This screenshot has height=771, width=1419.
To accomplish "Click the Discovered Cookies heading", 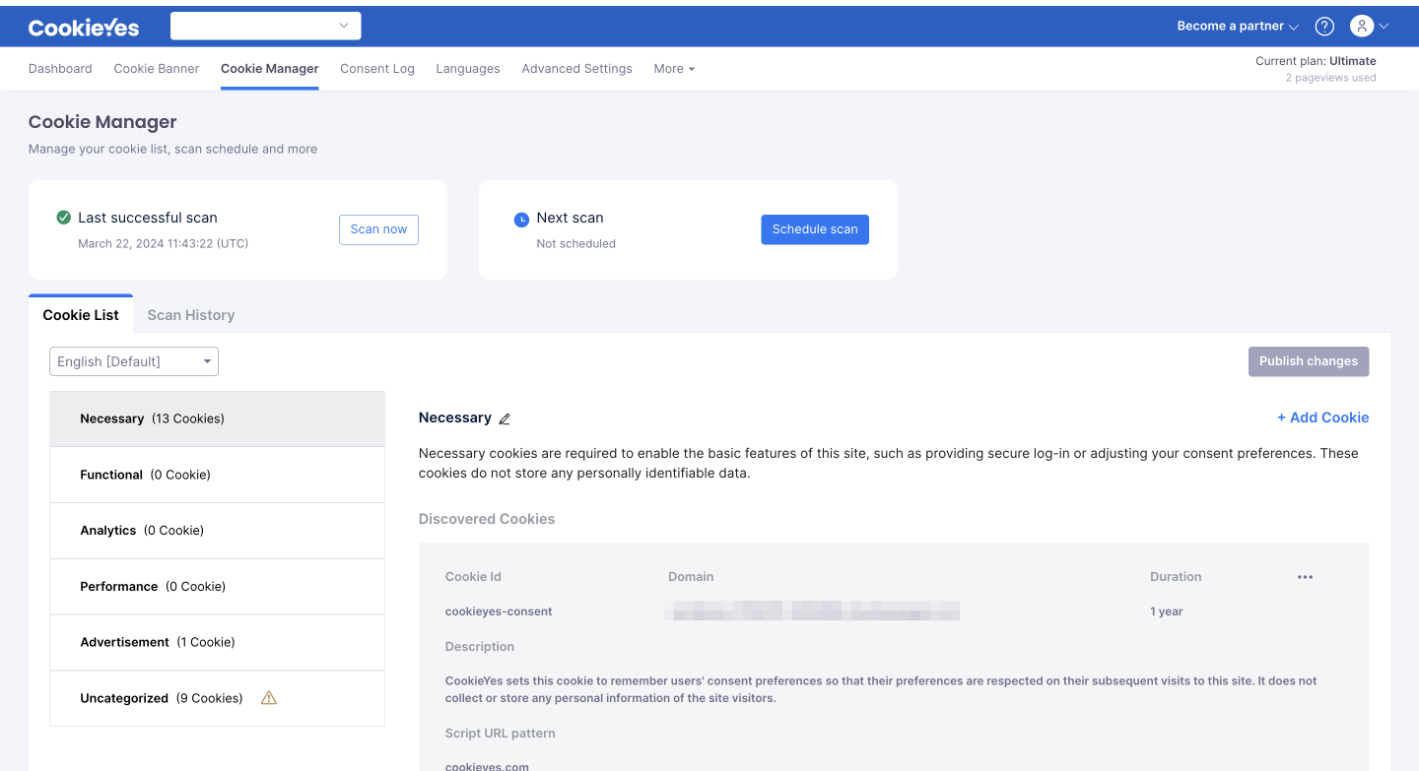I will [487, 519].
